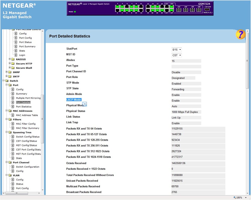The height and width of the screenshot is (200, 251).
Task: Open the MST ID dropdown
Action: pyautogui.click(x=176, y=55)
